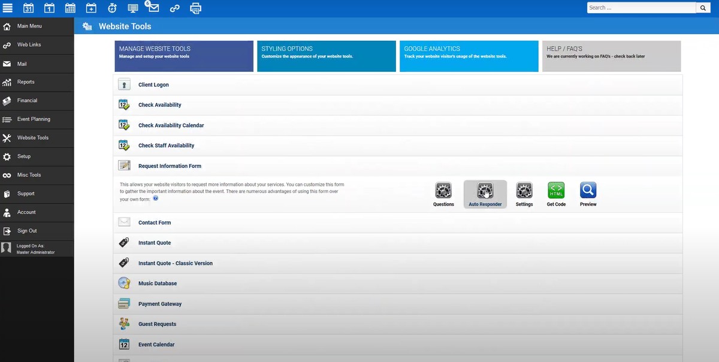
Task: Open the add-event calendar icon in the toolbar
Action: pyautogui.click(x=91, y=8)
